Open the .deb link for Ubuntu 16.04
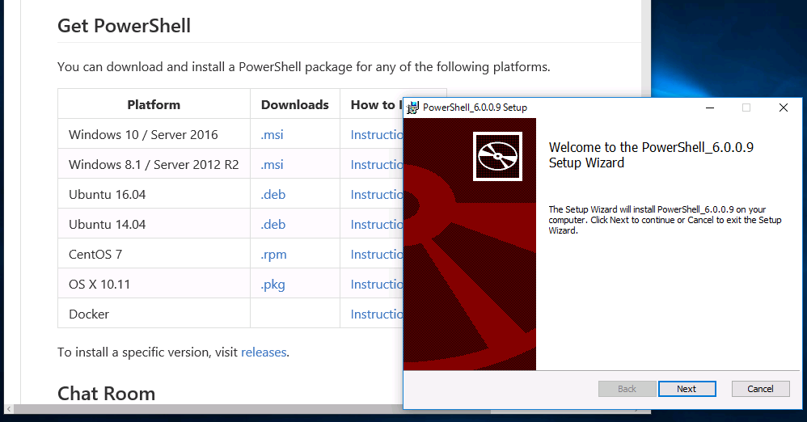This screenshot has height=422, width=807. click(273, 195)
